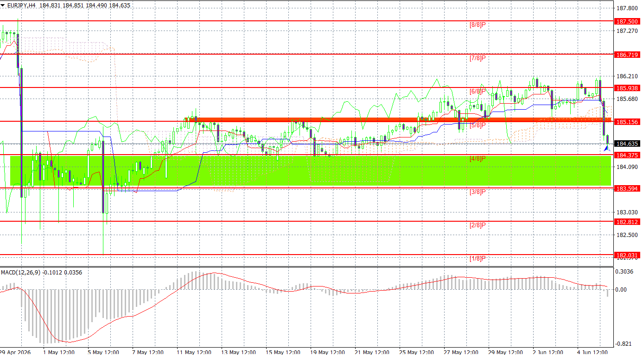Click the [5/8]P Murrey level label
The height and width of the screenshot is (355, 643).
(x=477, y=125)
